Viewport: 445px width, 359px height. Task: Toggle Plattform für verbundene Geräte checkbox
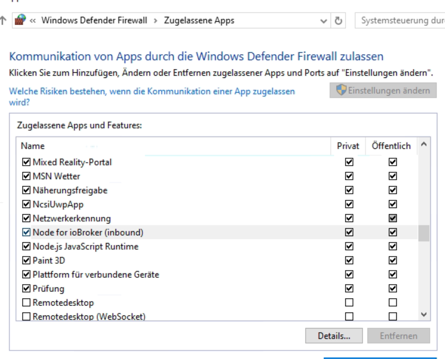click(x=26, y=274)
